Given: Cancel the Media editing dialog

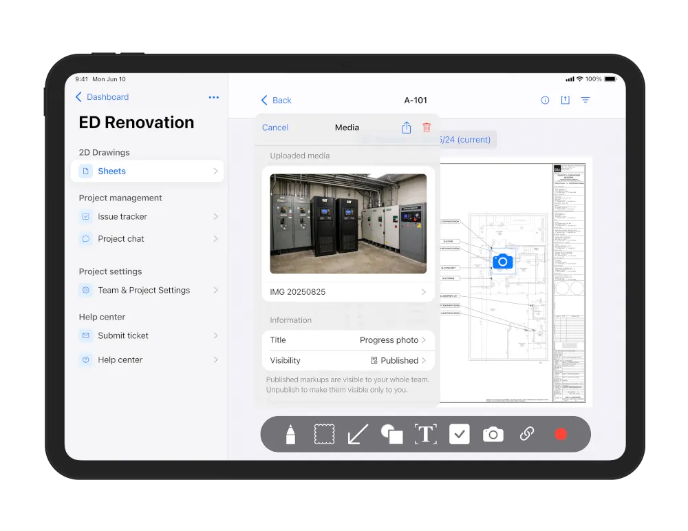Looking at the screenshot, I should pos(275,127).
